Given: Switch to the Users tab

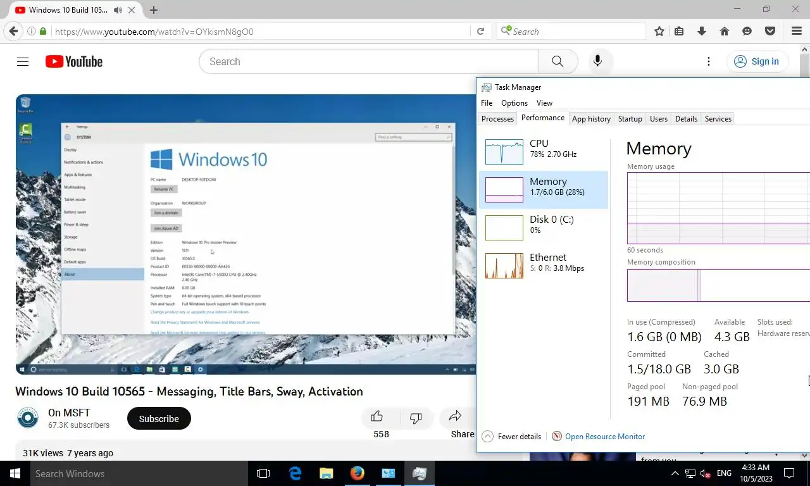Looking at the screenshot, I should click(659, 118).
